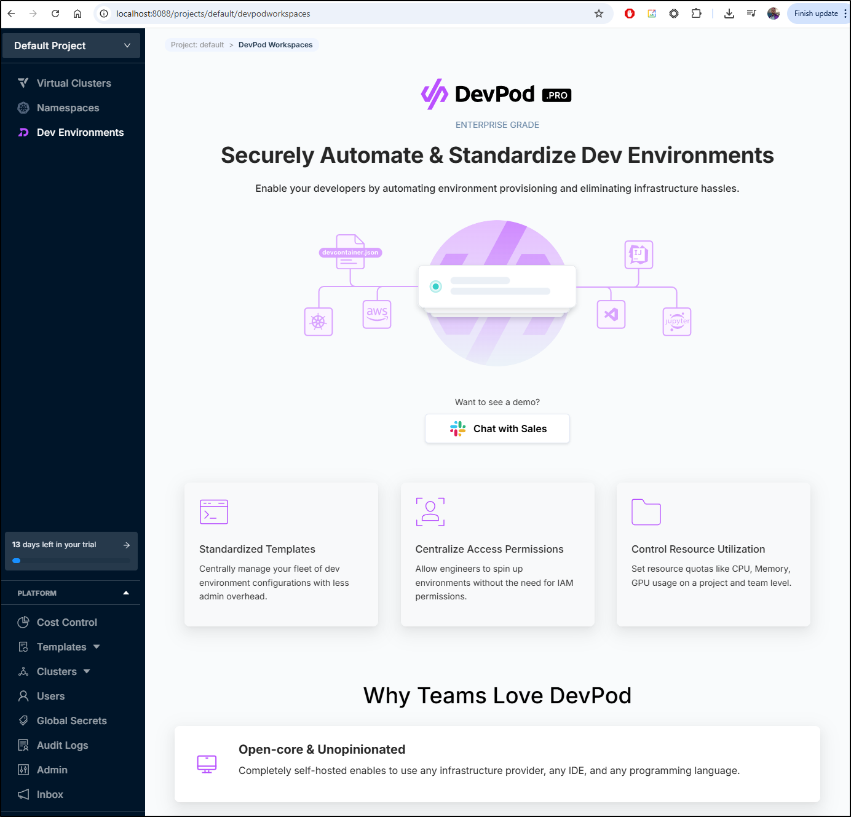Click the Standardized Templates card
The height and width of the screenshot is (817, 851).
coord(281,555)
